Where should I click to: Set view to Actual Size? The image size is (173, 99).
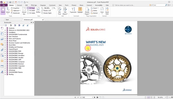(24, 11)
